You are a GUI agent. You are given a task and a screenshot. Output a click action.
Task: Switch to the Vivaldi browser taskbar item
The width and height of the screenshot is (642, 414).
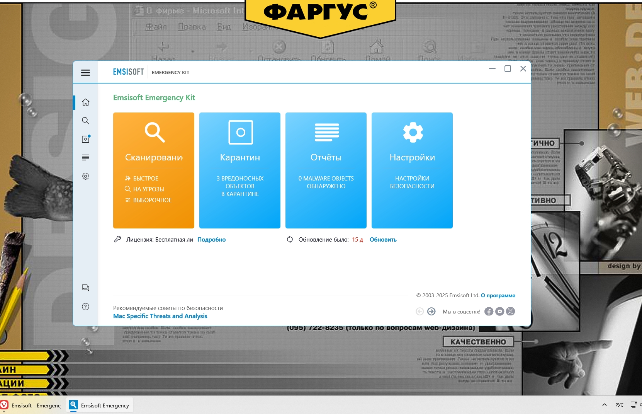(31, 405)
